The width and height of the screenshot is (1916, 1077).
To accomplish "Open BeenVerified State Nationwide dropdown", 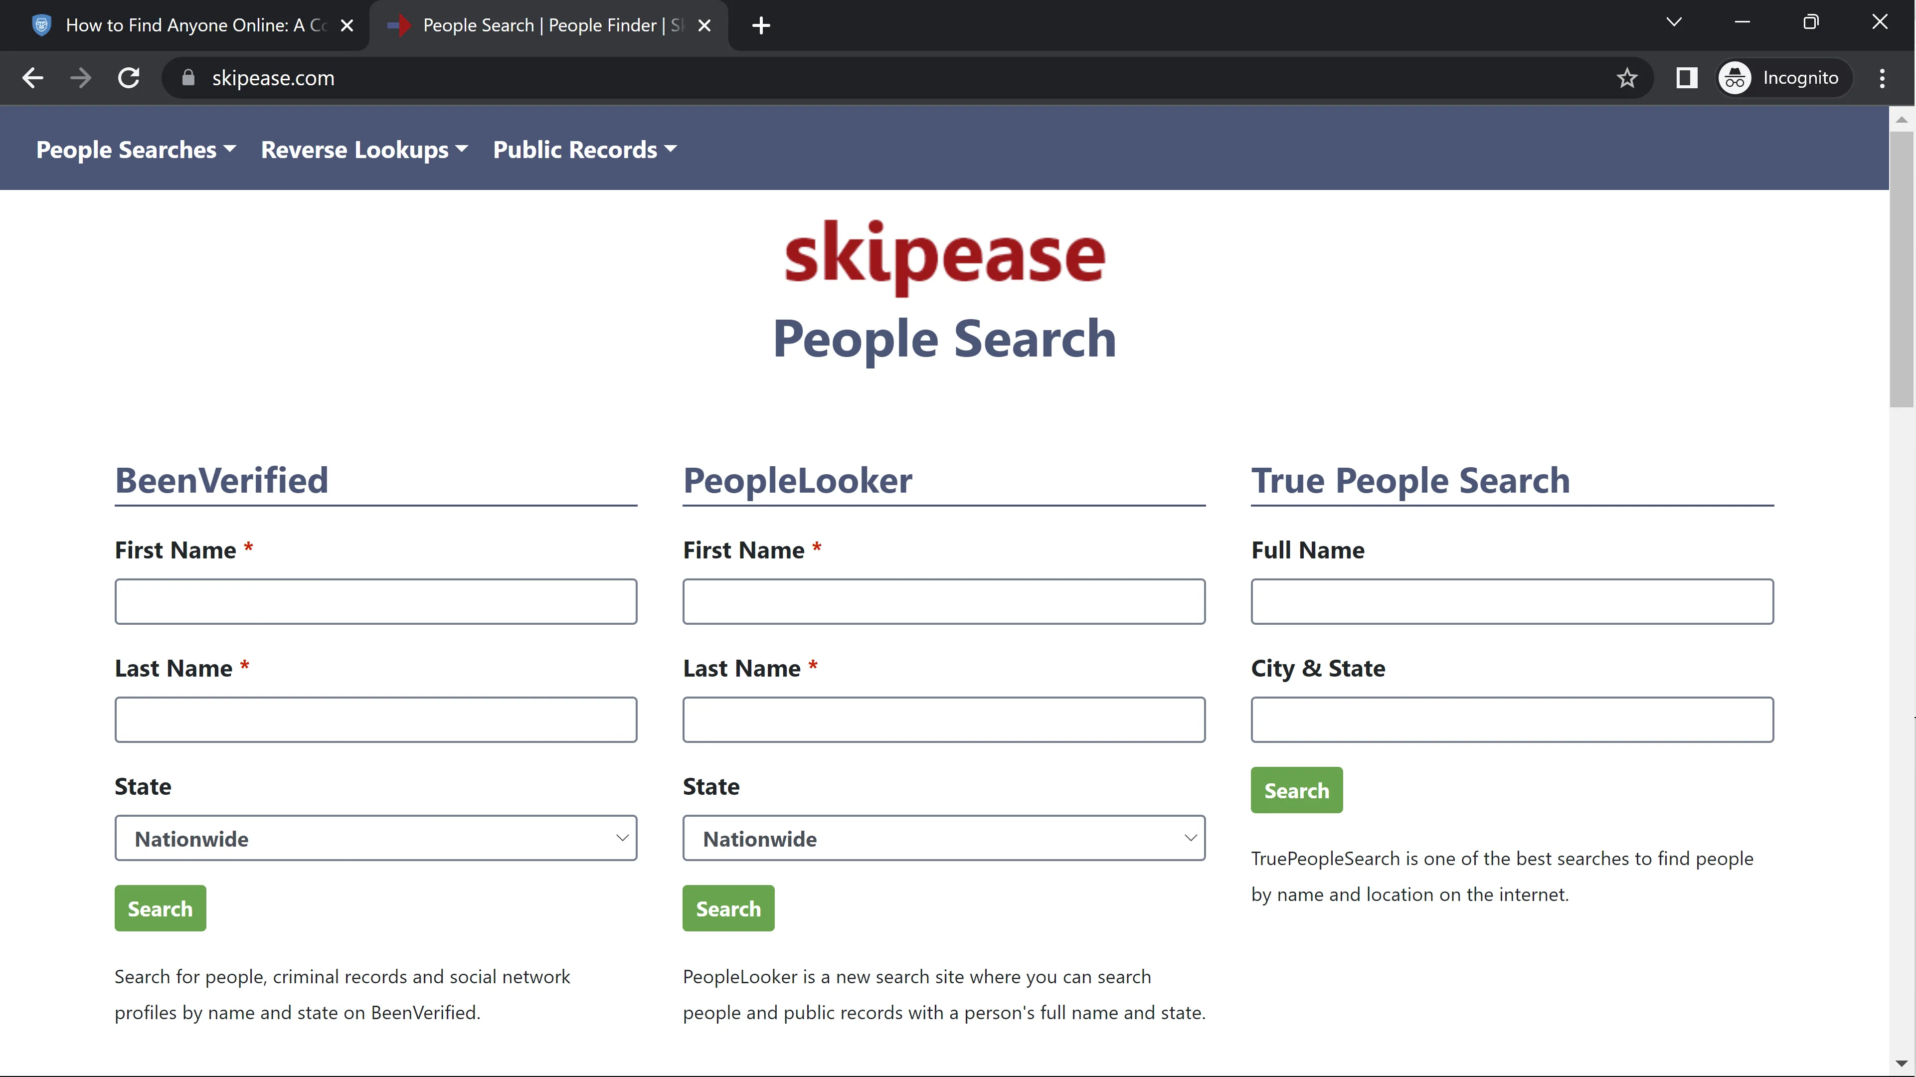I will pos(375,838).
